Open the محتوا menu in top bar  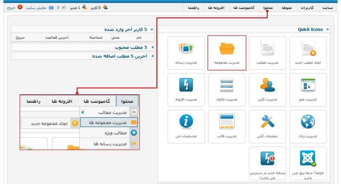(x=268, y=8)
